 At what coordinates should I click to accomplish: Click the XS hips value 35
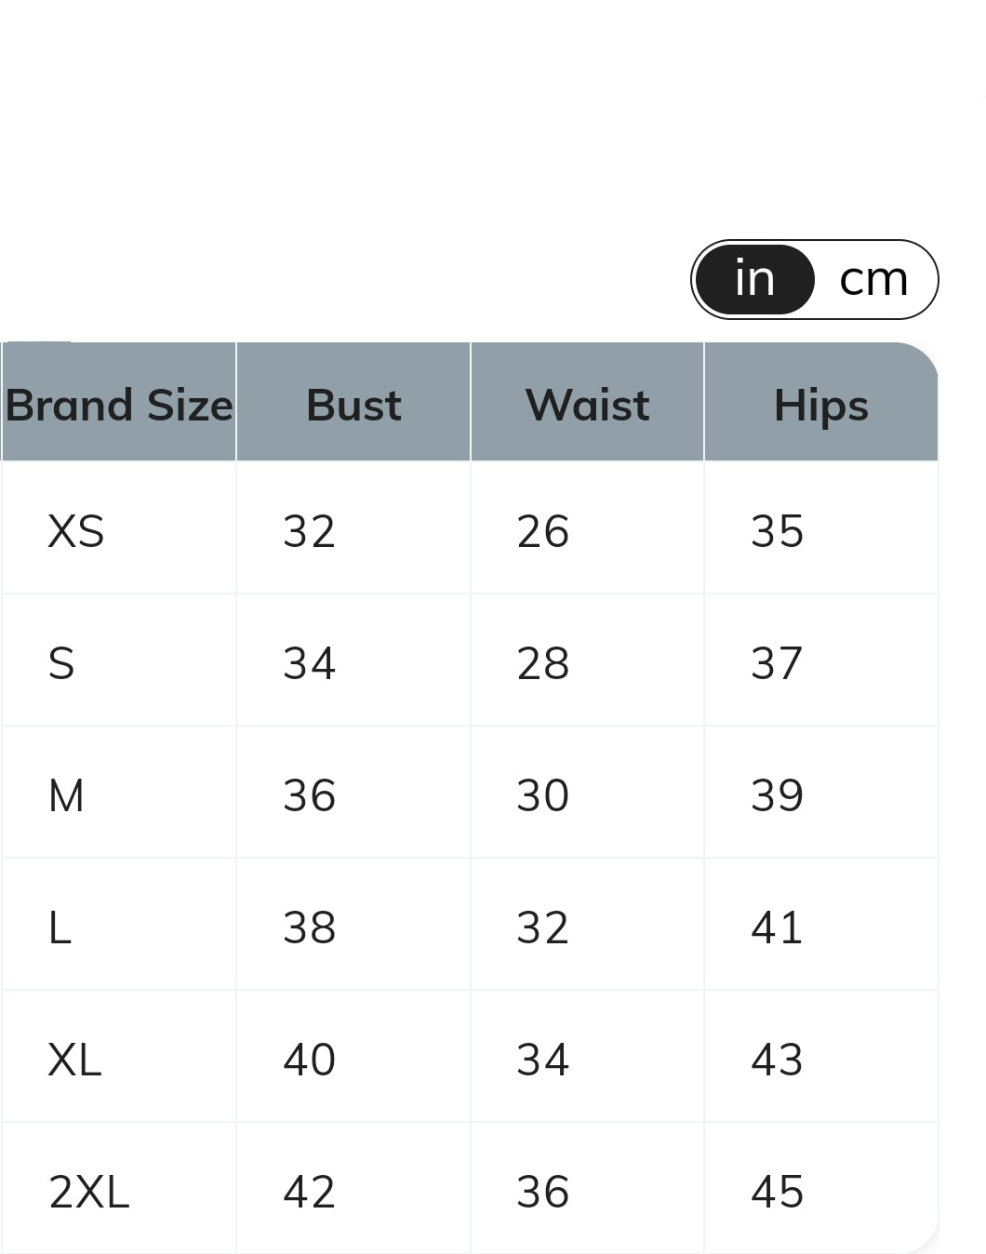point(777,531)
